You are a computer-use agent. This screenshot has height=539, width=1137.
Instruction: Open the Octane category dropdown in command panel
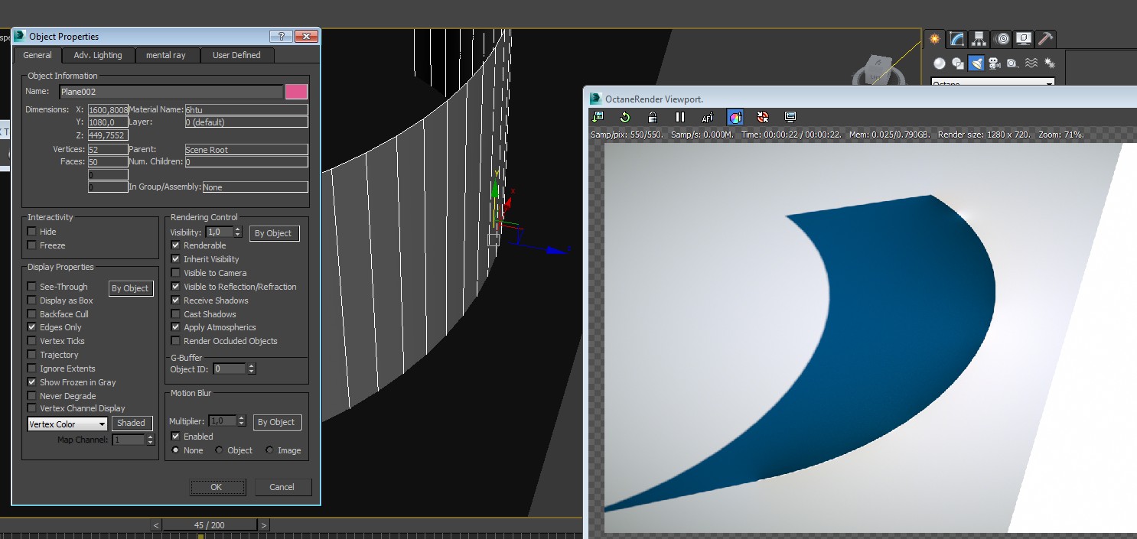point(992,83)
